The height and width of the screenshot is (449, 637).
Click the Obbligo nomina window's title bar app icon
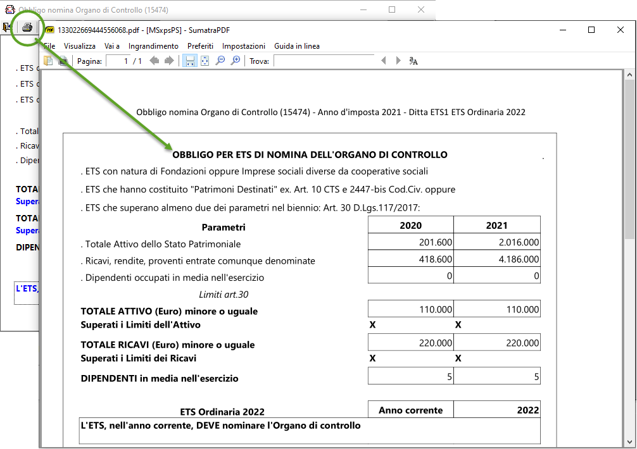[x=9, y=9]
